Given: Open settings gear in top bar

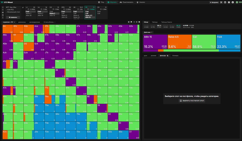Looking at the screenshot, I should pos(230,2).
